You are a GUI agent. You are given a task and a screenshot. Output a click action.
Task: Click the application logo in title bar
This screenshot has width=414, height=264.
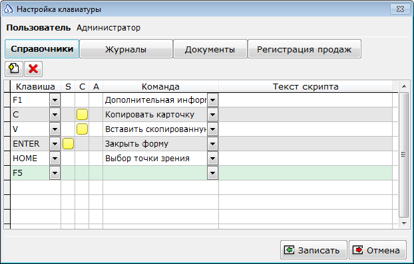(x=9, y=9)
